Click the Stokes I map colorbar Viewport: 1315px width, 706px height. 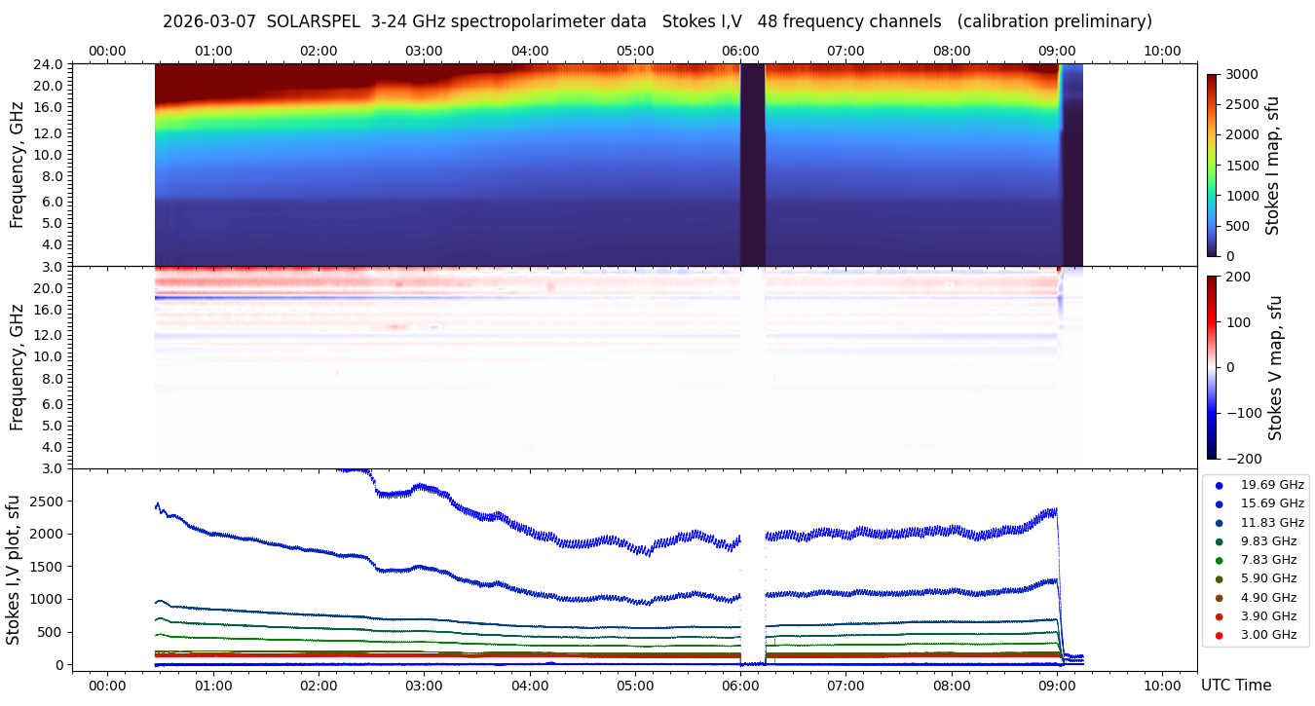point(1212,165)
